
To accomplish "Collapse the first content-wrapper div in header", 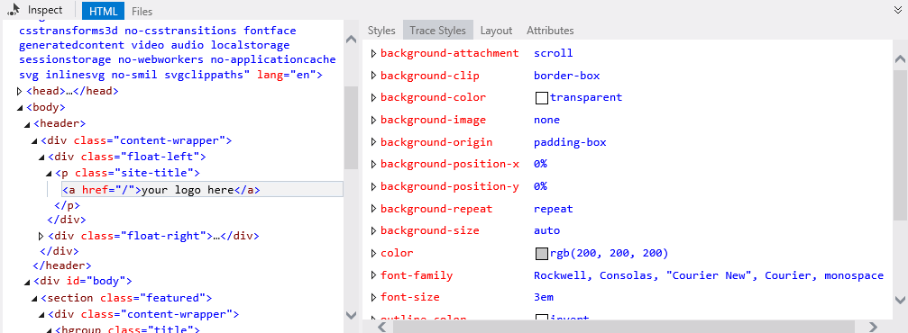I will click(x=34, y=140).
